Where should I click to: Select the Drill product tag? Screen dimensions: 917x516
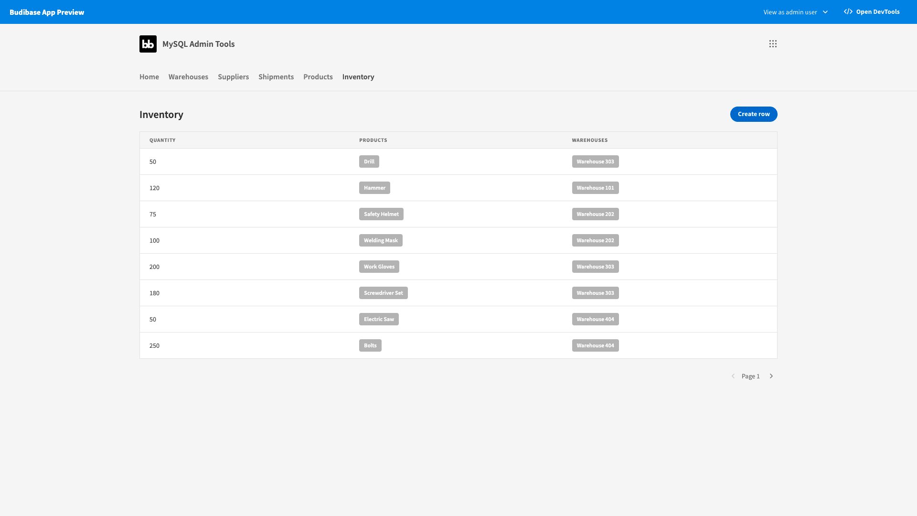(369, 161)
